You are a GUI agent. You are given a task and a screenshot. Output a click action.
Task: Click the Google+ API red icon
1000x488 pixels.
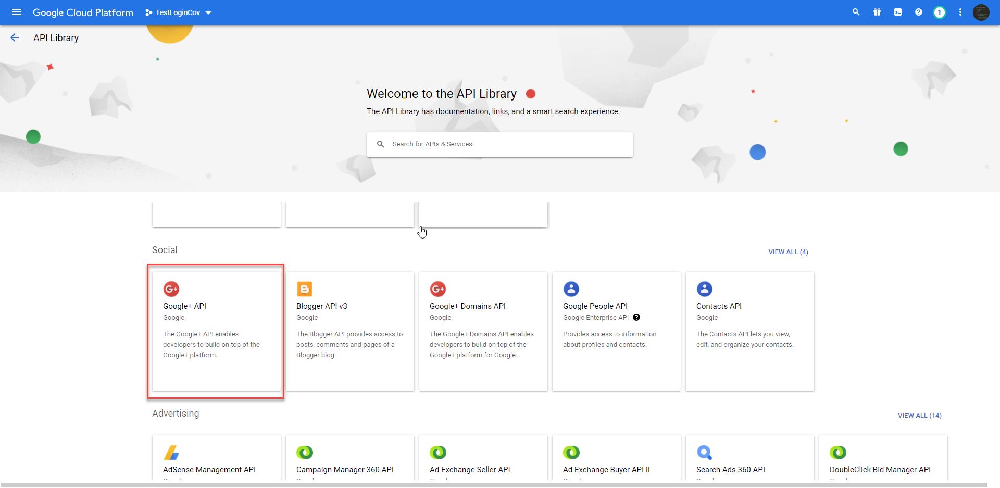(171, 289)
